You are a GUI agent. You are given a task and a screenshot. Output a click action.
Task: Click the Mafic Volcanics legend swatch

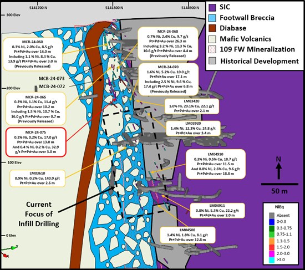pos(212,39)
